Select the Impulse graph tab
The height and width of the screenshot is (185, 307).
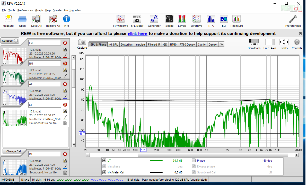tap(140, 45)
